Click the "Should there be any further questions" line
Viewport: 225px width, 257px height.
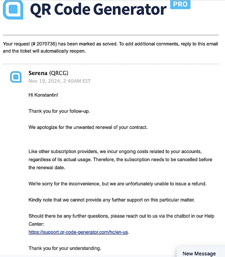click(121, 216)
